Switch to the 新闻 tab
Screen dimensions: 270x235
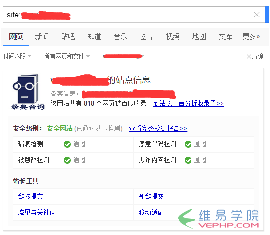(x=42, y=36)
